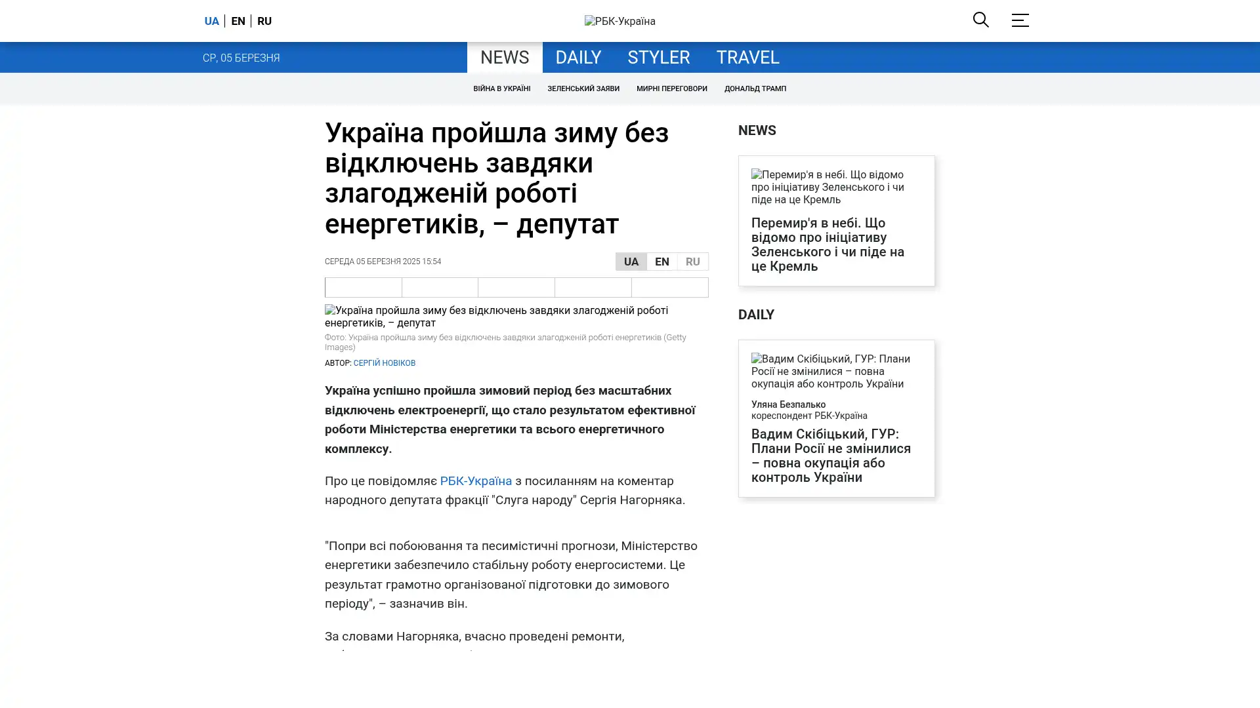Open the ДОНАЛЬД ТРАМП topic link
1260x708 pixels.
pos(755,88)
